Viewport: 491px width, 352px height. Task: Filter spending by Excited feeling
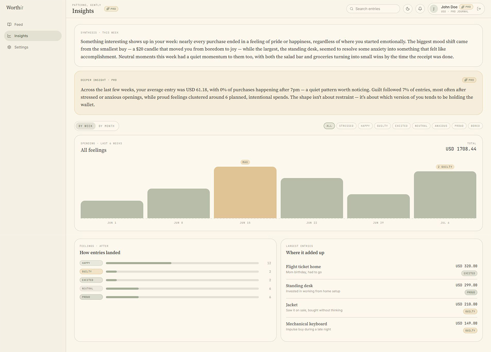402,126
